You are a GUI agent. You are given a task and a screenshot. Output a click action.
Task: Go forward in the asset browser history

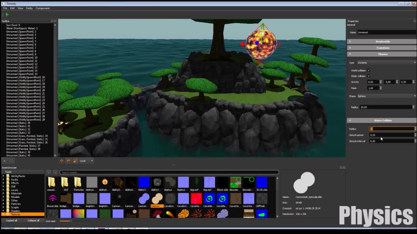click(55, 172)
